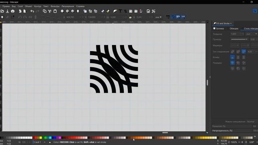Open the Расширения menu
Viewport: 258px width, 145px height.
pos(68,6)
